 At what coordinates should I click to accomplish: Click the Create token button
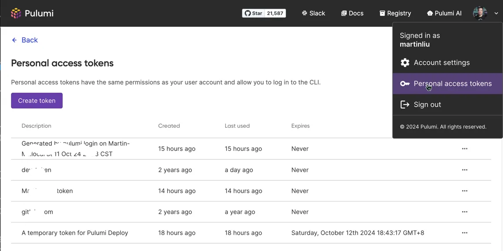point(37,101)
